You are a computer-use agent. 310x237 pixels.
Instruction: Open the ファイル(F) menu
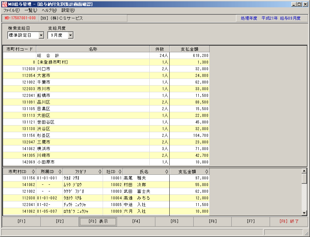(12, 10)
